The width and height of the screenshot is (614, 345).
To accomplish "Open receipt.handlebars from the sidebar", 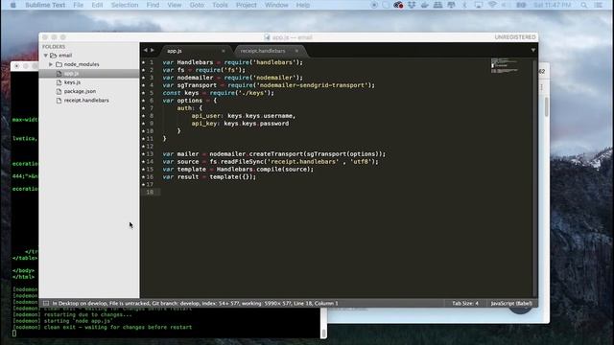I will (x=86, y=101).
